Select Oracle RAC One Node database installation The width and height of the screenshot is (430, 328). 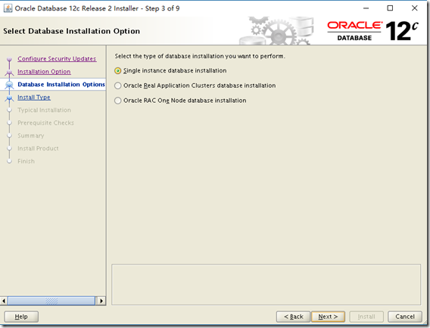point(117,101)
